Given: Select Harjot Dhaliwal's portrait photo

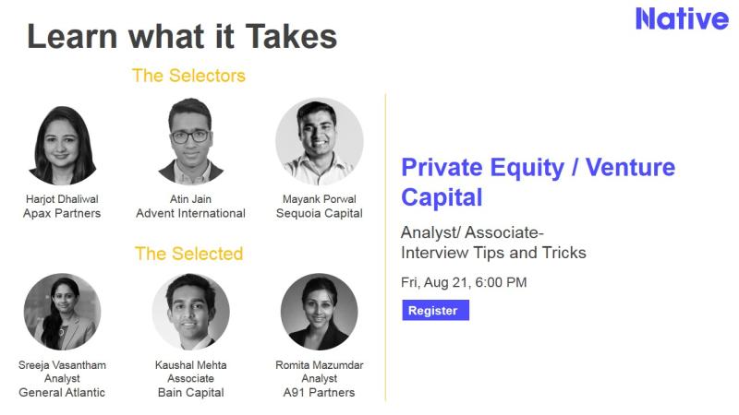Looking at the screenshot, I should coord(62,146).
